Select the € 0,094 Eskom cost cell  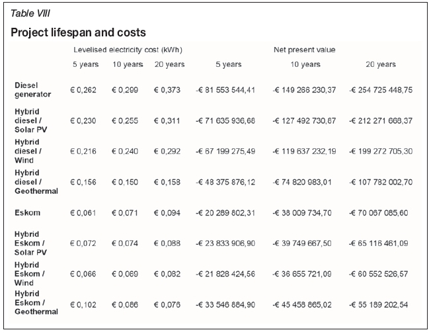tap(169, 213)
